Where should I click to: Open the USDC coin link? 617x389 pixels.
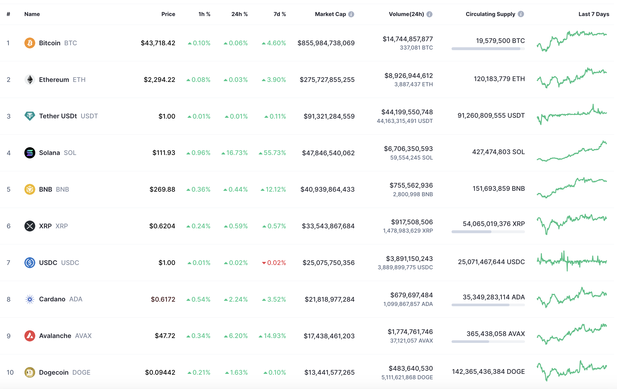48,263
